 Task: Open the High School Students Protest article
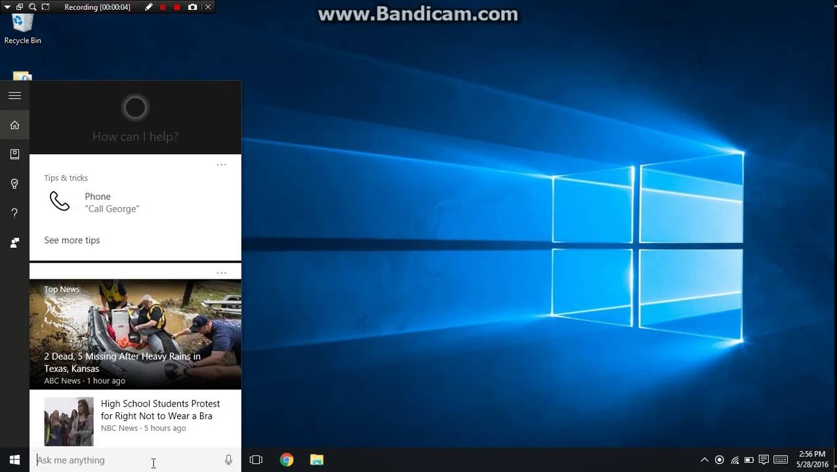click(x=160, y=410)
